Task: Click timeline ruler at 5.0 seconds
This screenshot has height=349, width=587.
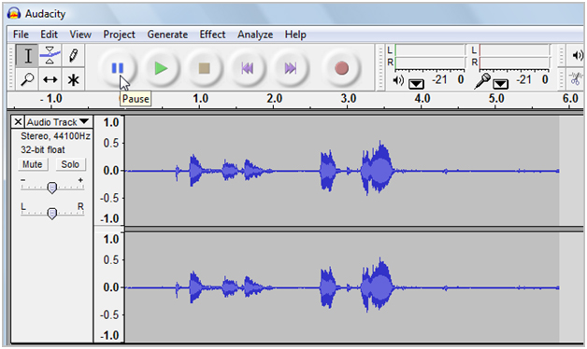Action: [496, 99]
